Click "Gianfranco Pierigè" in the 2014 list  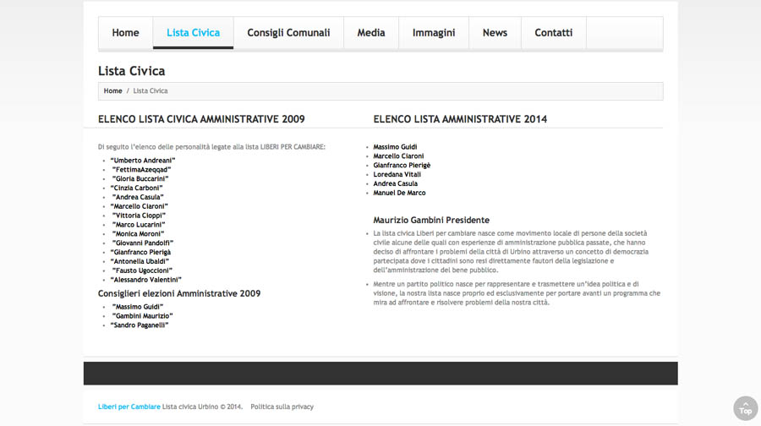click(402, 166)
